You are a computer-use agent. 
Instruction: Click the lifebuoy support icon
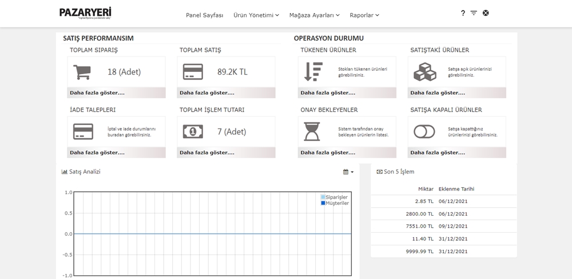[x=486, y=13]
